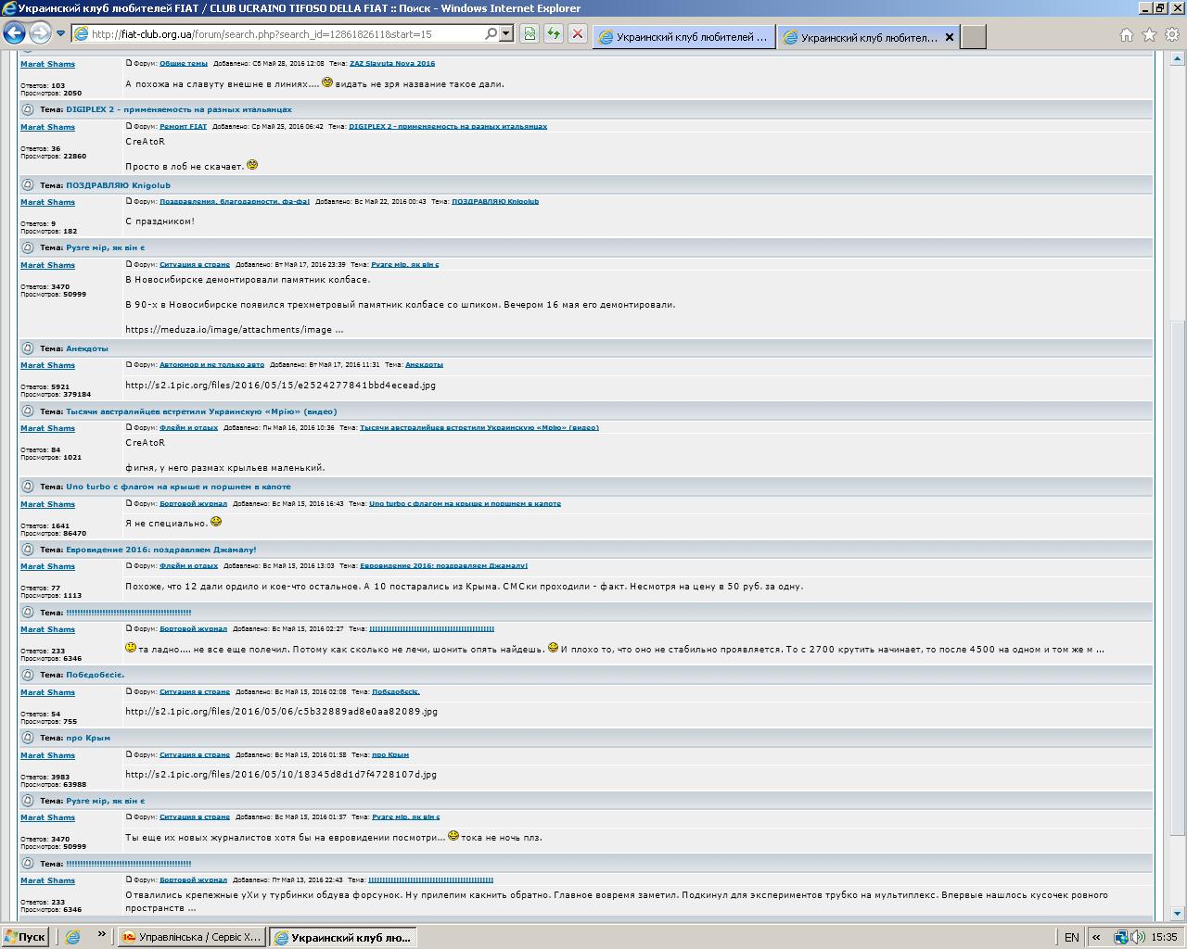Viewport: 1187px width, 949px height.
Task: Click the search magnifier in address bar
Action: click(491, 33)
